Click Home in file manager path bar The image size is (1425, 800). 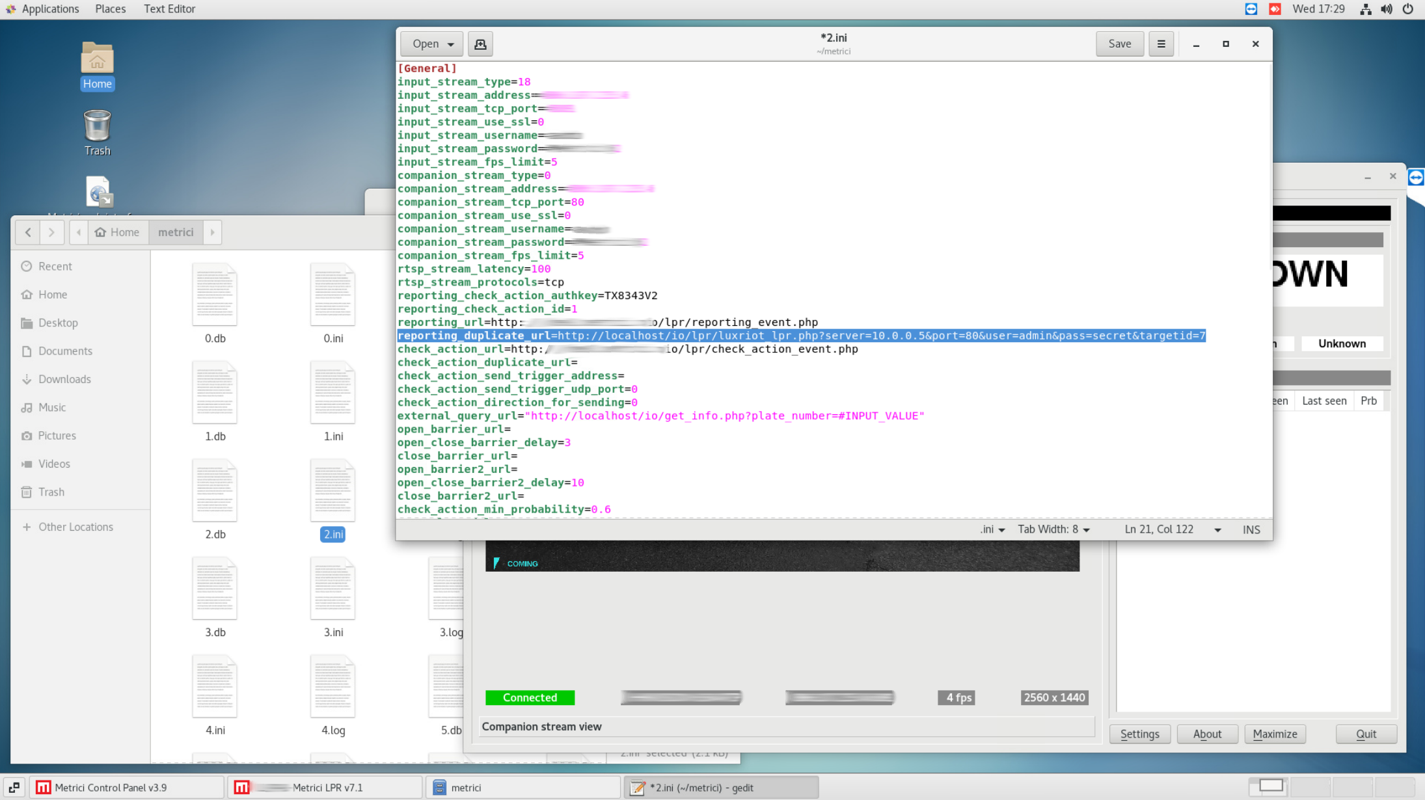coord(118,232)
